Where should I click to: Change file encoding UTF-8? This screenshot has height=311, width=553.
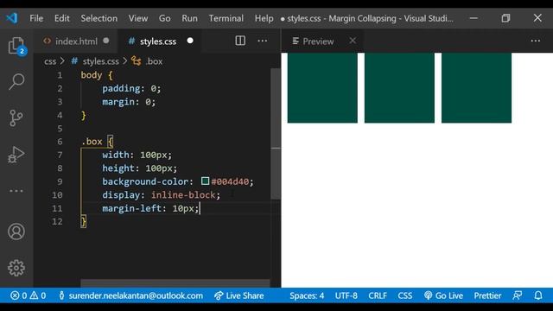(x=346, y=295)
